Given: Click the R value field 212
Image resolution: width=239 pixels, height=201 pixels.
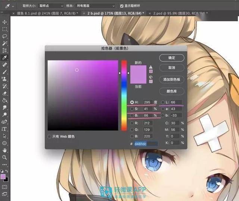Looking at the screenshot, I should [148, 123].
